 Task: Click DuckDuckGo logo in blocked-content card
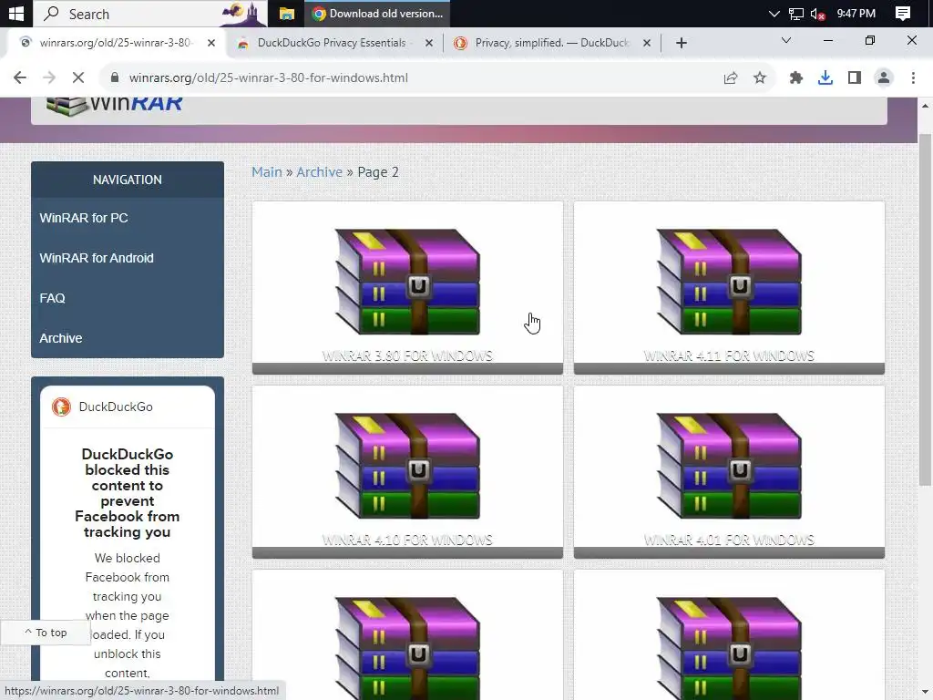tap(61, 407)
